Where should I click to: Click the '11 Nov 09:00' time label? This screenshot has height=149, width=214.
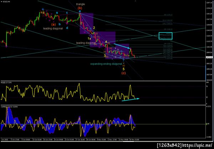123,140
